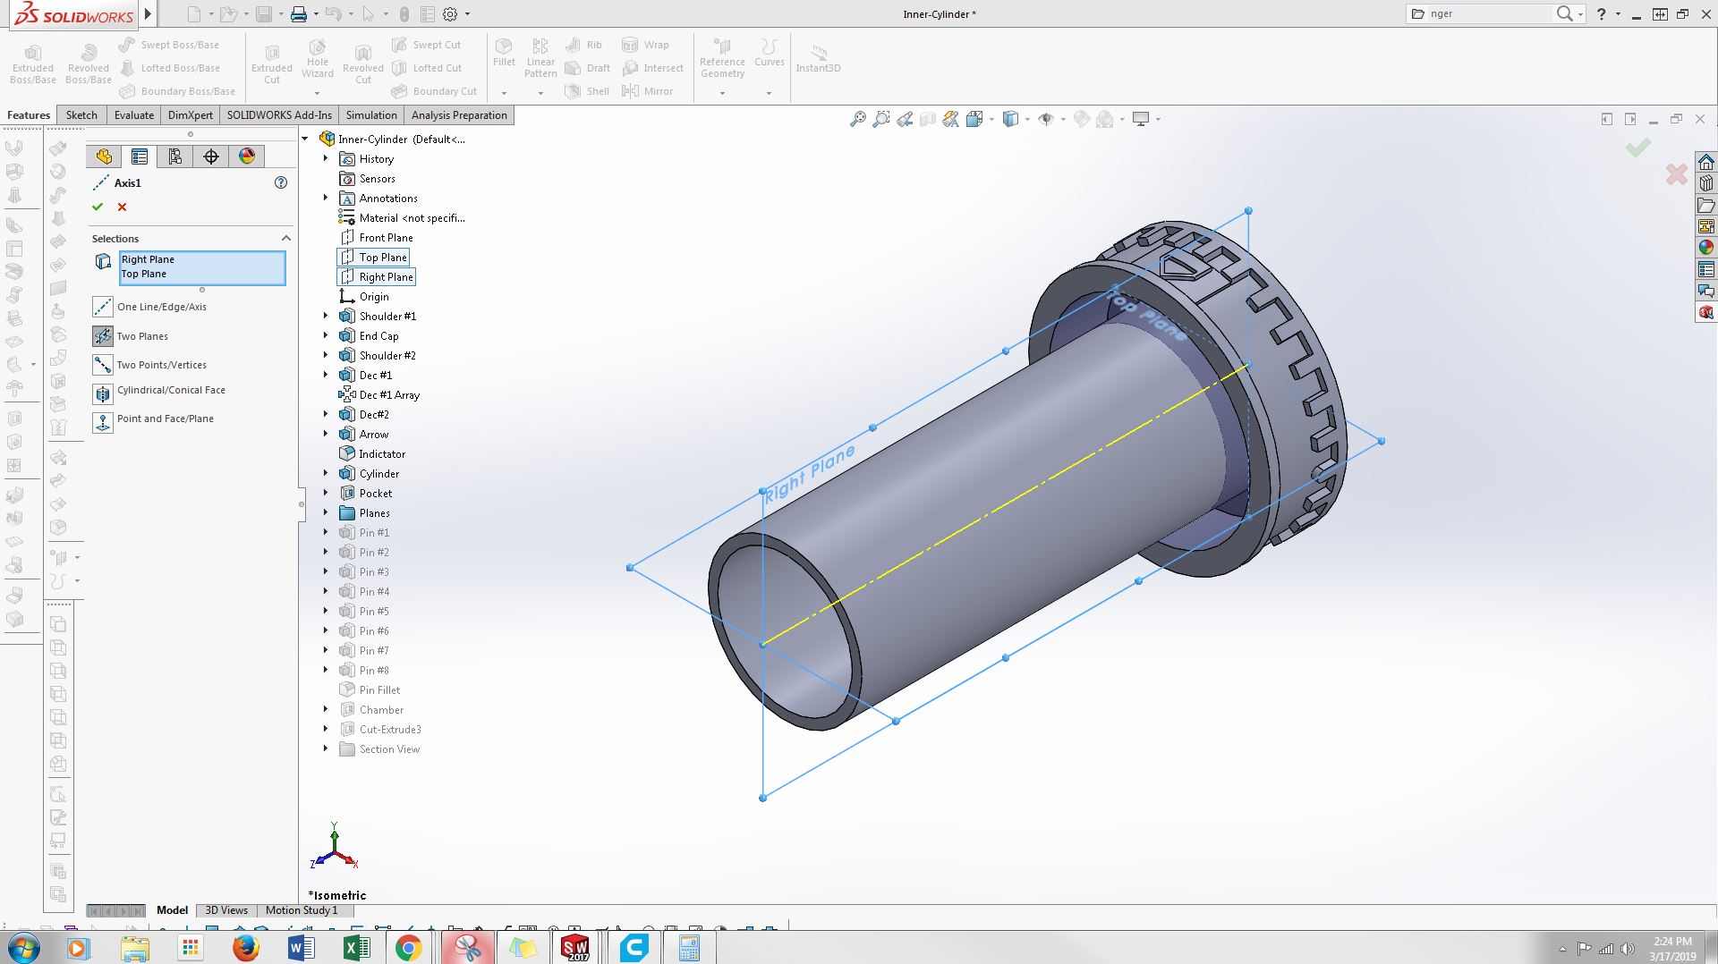
Task: Cancel Axis1 with the red X
Action: (x=123, y=207)
